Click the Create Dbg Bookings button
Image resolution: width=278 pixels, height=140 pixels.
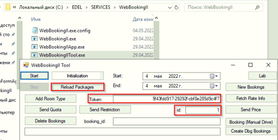coord(251,131)
